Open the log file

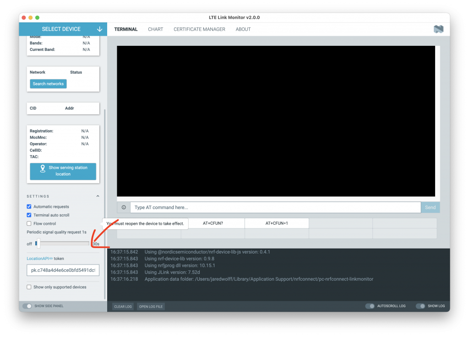coord(151,306)
